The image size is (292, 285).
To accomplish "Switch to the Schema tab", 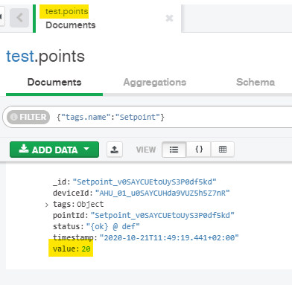I will [256, 82].
